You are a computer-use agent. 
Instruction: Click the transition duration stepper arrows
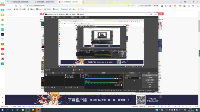(x=140, y=78)
